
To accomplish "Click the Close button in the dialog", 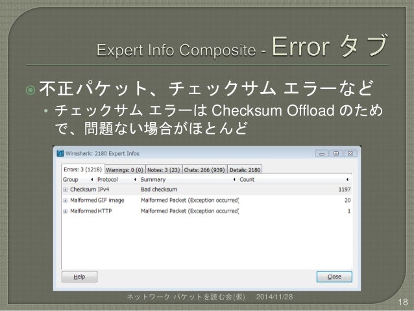I will (334, 277).
